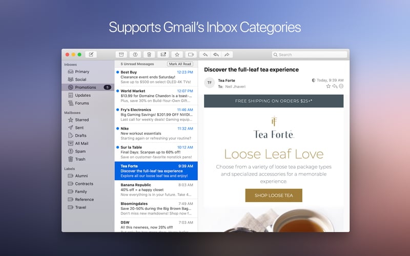Select the Contracts label
Viewport: 410px width, 256px height.
[88, 184]
